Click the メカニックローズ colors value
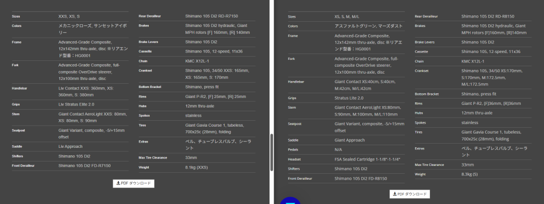Screen dimensions: 544x204 pos(93,29)
